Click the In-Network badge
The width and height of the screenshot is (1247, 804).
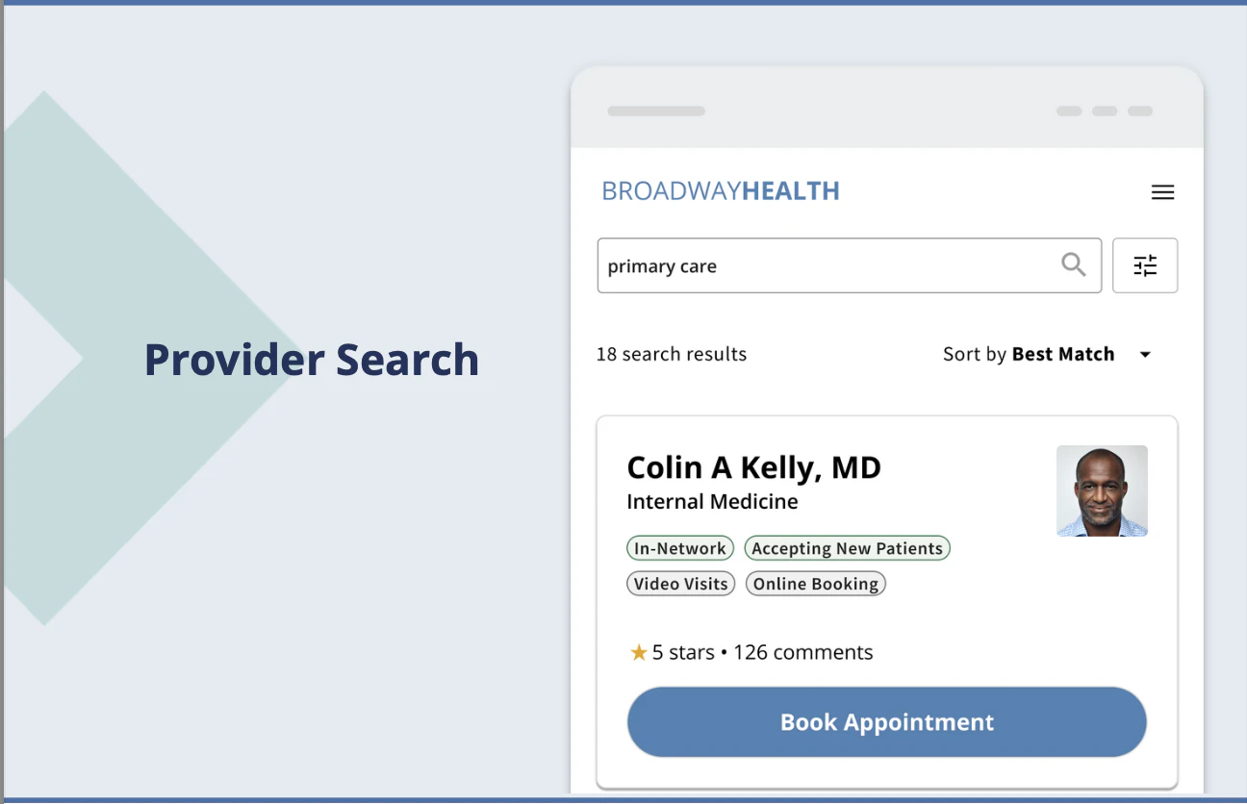pyautogui.click(x=680, y=548)
